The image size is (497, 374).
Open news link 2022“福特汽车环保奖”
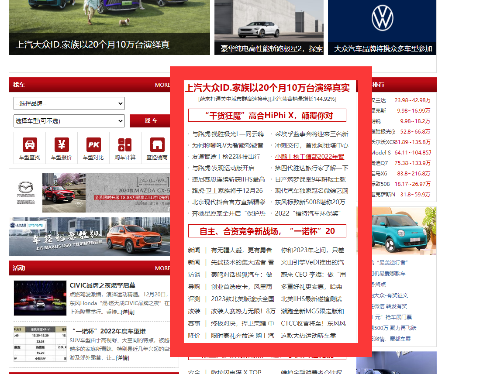pyautogui.click(x=308, y=213)
